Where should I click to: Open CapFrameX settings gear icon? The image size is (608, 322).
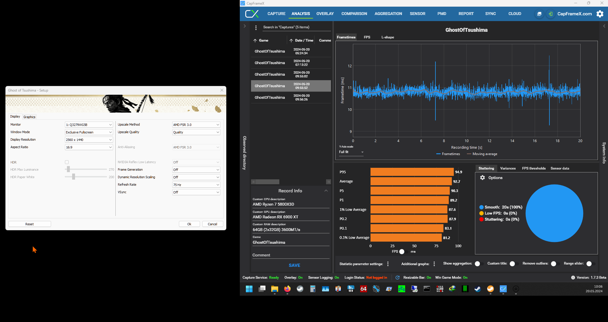click(x=600, y=14)
